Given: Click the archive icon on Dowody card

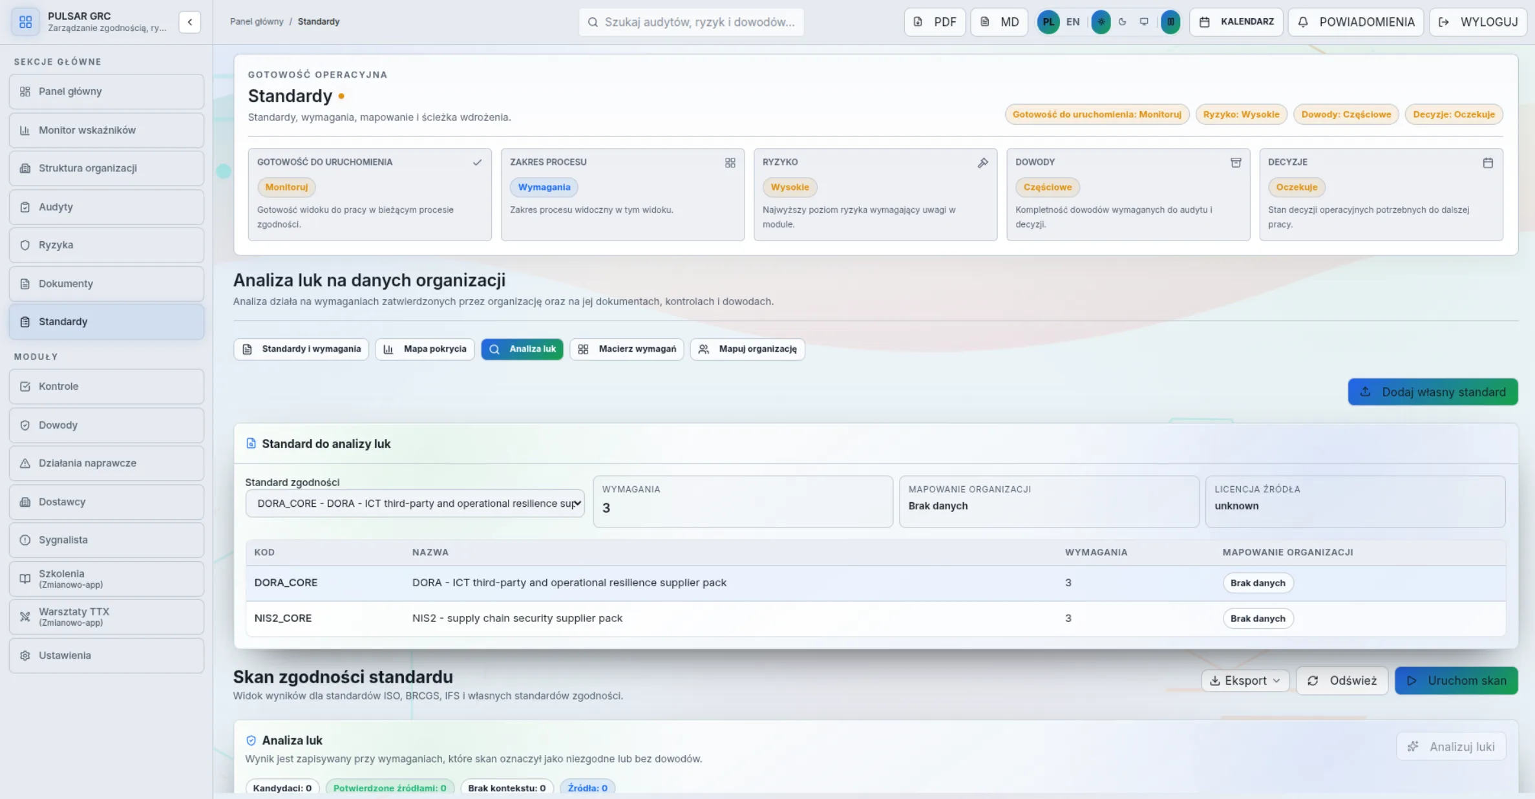Looking at the screenshot, I should [1235, 162].
